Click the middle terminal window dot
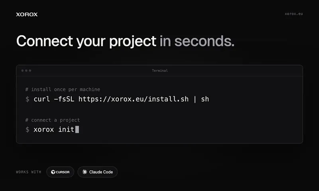The width and height of the screenshot is (319, 191). (x=26, y=71)
